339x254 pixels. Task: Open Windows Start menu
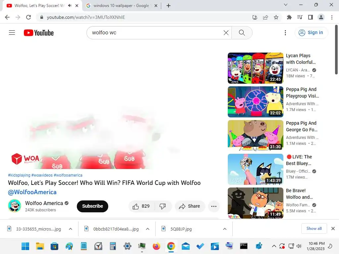pyautogui.click(x=25, y=246)
